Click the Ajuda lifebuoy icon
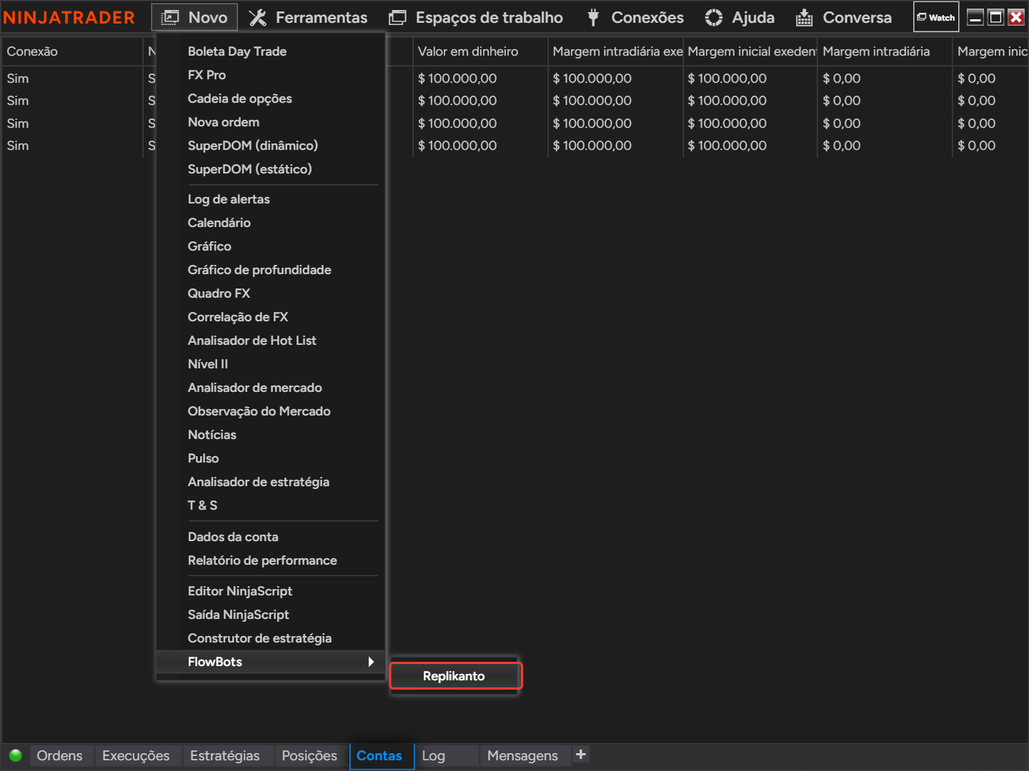1029x771 pixels. click(713, 17)
